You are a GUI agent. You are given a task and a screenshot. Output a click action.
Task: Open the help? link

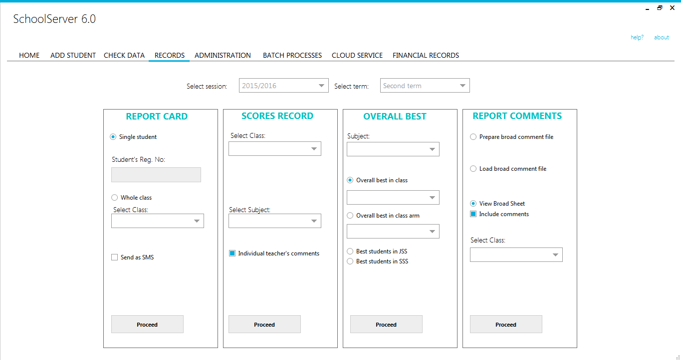637,37
